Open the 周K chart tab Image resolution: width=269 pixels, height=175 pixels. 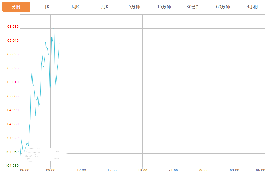pyautogui.click(x=75, y=7)
